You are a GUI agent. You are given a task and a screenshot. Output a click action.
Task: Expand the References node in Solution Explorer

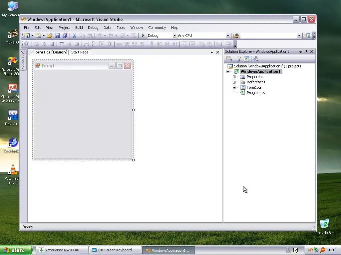point(234,82)
